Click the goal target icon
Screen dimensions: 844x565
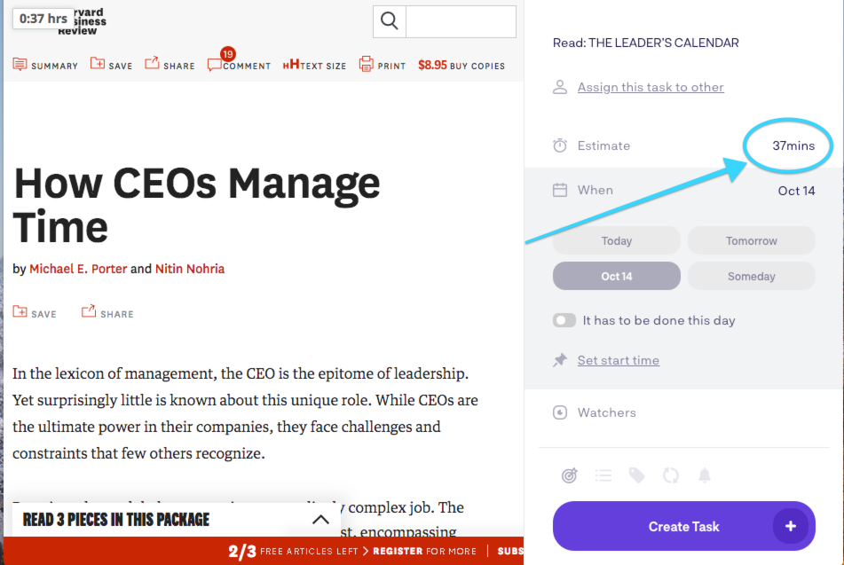pyautogui.click(x=570, y=475)
